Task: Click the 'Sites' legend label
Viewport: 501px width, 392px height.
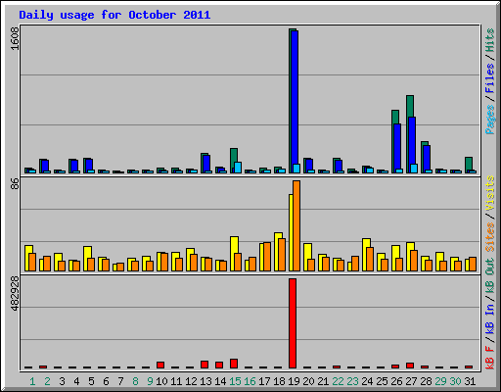Action: (x=490, y=237)
